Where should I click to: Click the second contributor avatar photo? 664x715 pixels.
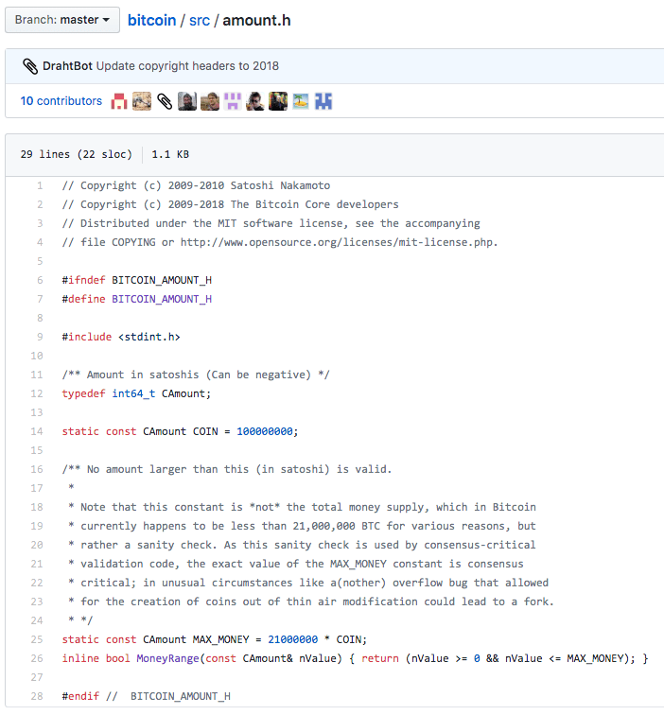[x=142, y=101]
